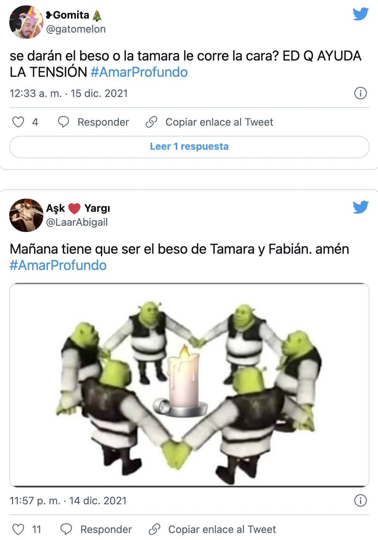Visit the @LaarAbigail handle
378x540 pixels.
click(77, 222)
